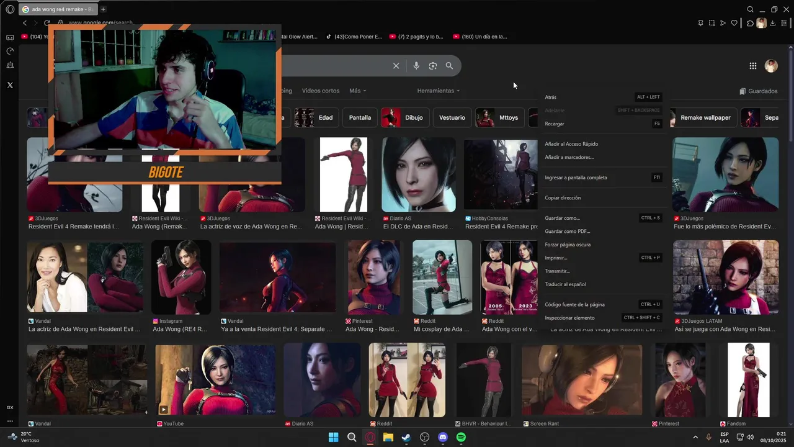Open a new tab with plus button

coord(103,9)
